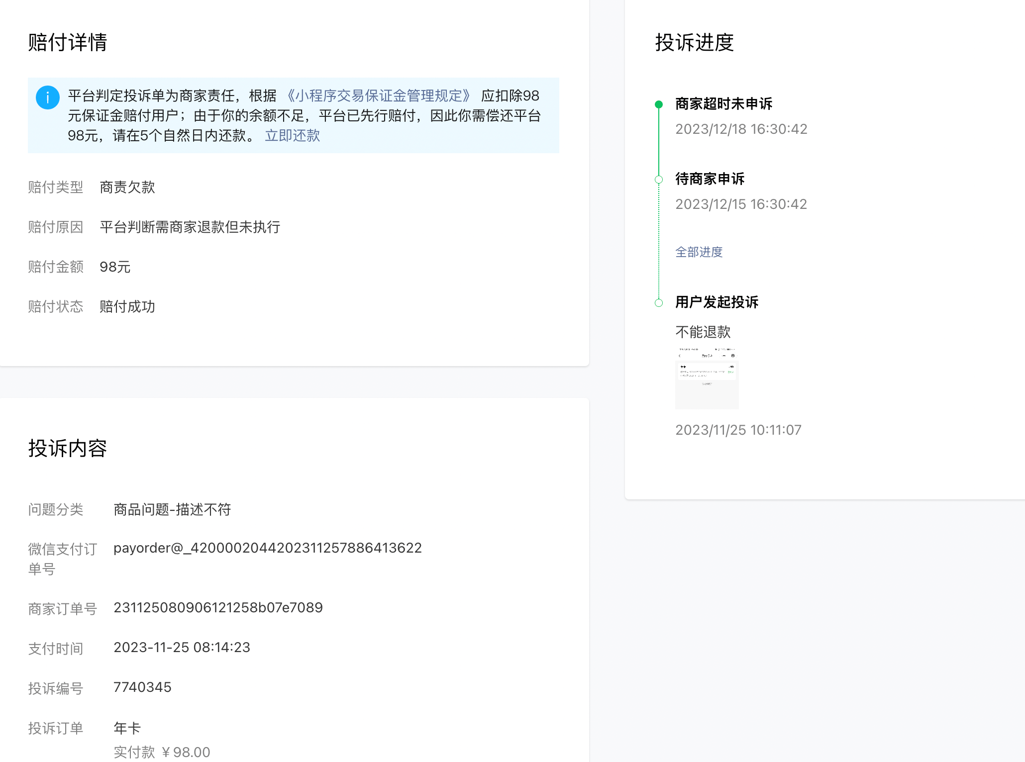
Task: Click the 待商家申诉 step title
Action: pyautogui.click(x=710, y=179)
